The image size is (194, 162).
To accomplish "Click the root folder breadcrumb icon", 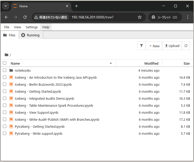I will click(7, 55).
